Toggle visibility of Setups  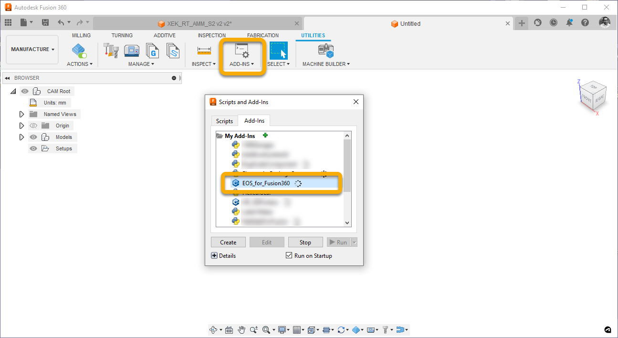33,148
